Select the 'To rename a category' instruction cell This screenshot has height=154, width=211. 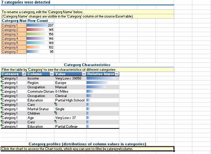coord(87,12)
